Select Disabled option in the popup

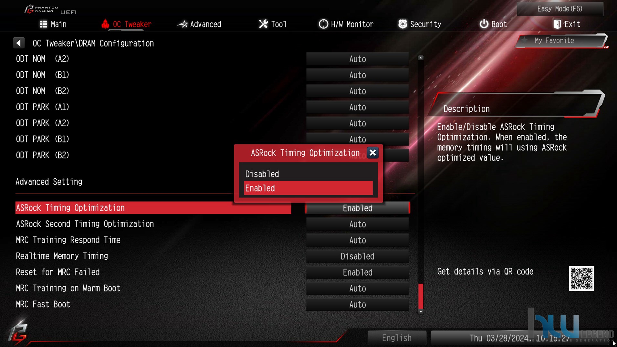308,174
